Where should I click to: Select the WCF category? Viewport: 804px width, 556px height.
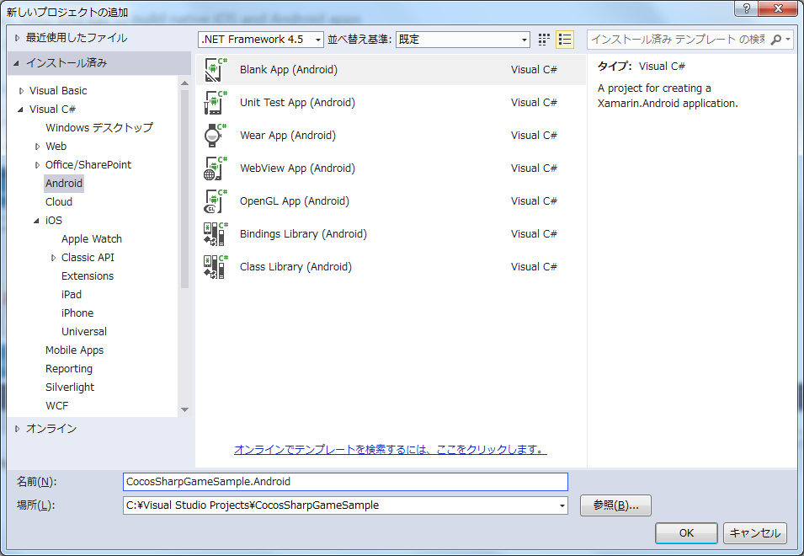click(x=56, y=406)
